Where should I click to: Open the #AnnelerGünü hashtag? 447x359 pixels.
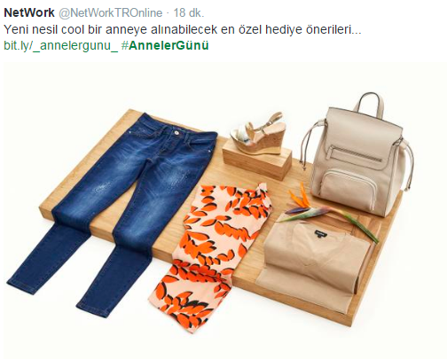(x=165, y=45)
